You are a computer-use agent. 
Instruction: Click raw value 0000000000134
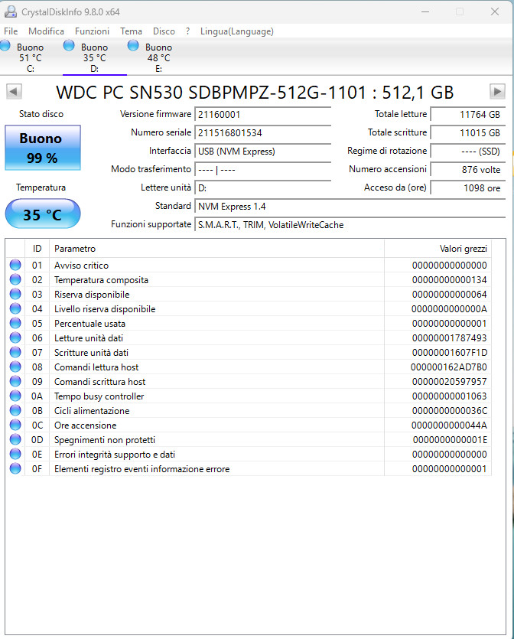coord(449,280)
